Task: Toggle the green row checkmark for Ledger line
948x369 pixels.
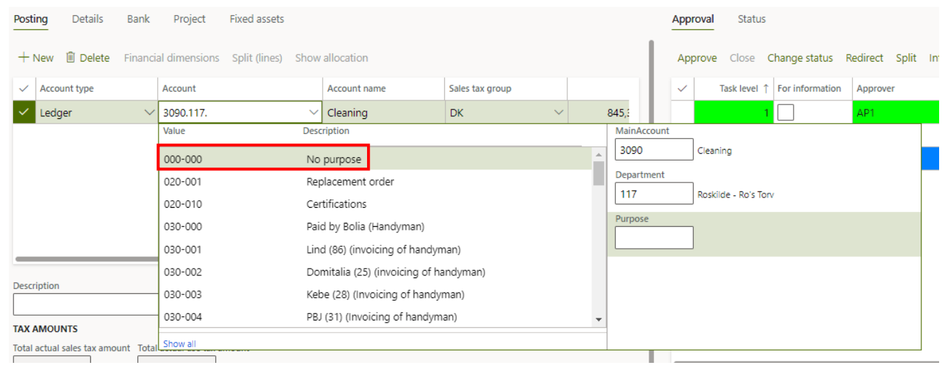Action: coord(24,113)
